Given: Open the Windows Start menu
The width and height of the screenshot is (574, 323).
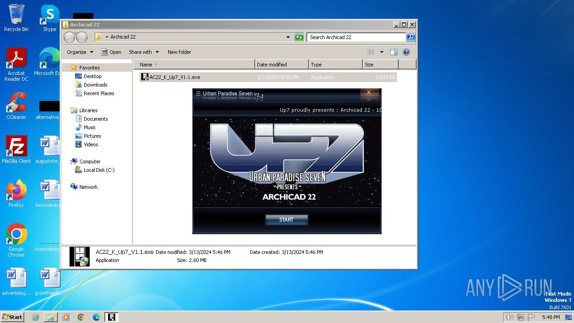Looking at the screenshot, I should click(x=13, y=317).
